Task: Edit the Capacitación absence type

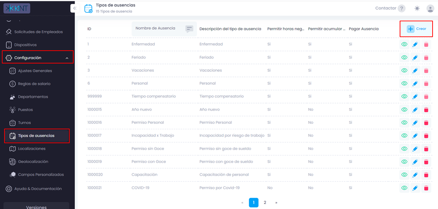Action: tap(415, 175)
